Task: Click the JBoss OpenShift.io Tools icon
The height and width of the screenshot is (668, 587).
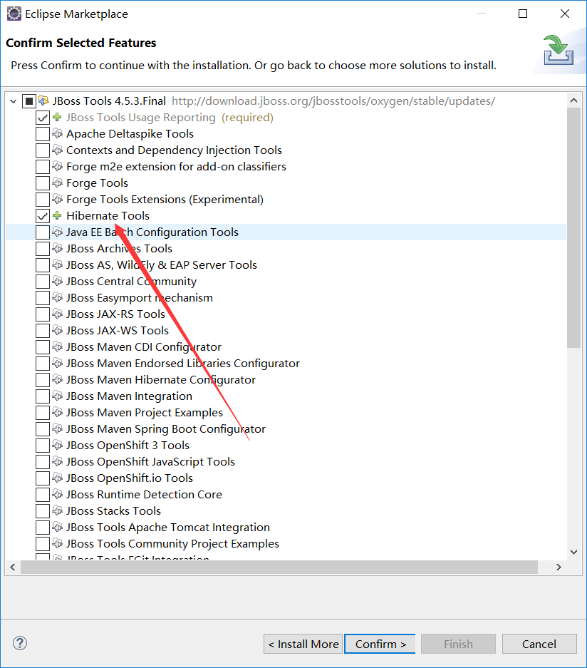Action: 58,478
